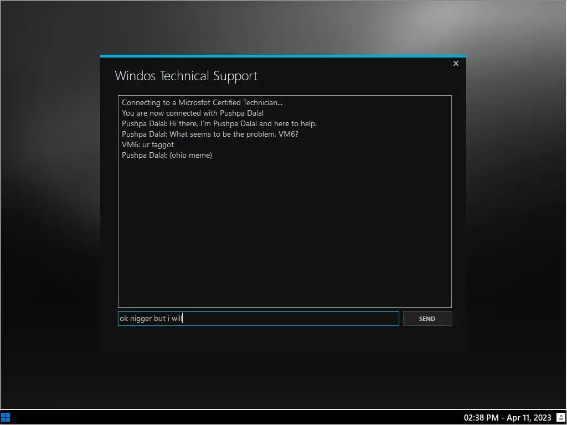Click the "Connecting to a Microsfot Certified Technician..." line
This screenshot has height=425, width=567.
(x=202, y=102)
